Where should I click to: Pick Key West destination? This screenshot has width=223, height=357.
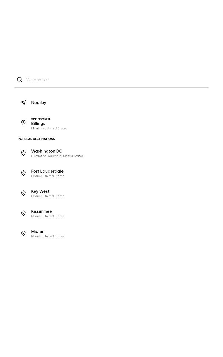111,193
